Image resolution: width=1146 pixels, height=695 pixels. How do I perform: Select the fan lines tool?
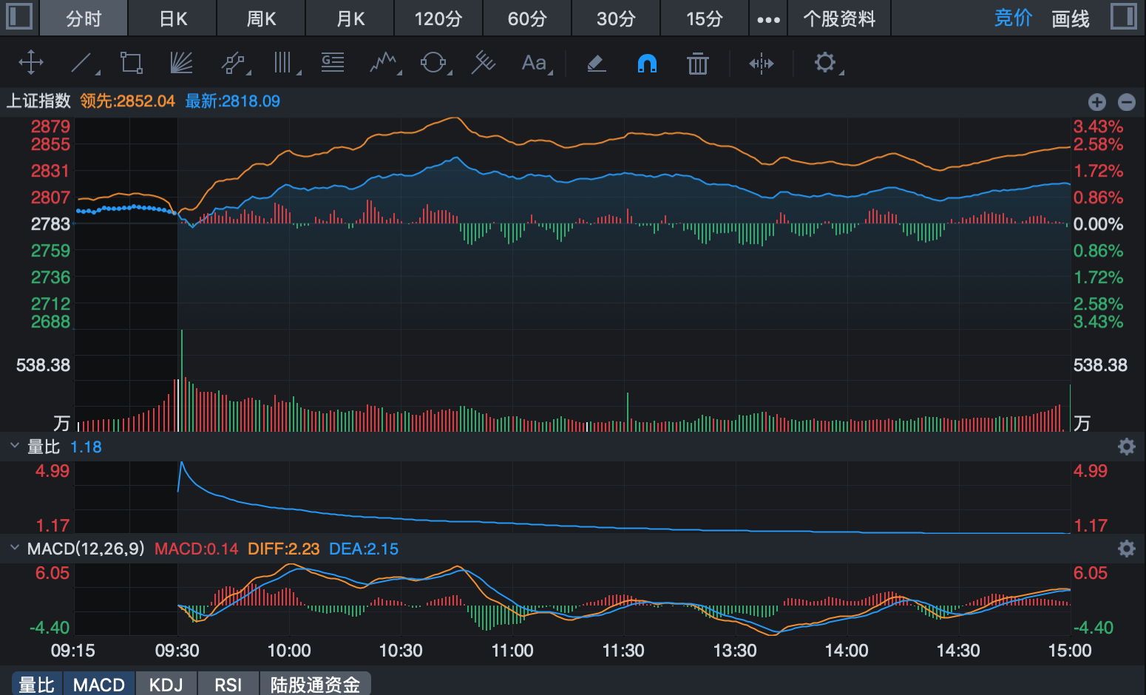click(181, 62)
